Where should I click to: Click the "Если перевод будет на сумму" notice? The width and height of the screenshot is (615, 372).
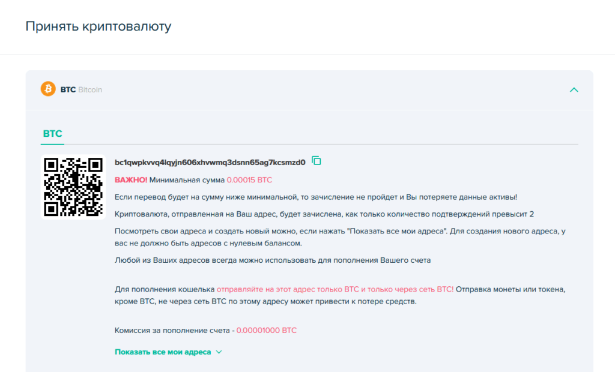[315, 197]
